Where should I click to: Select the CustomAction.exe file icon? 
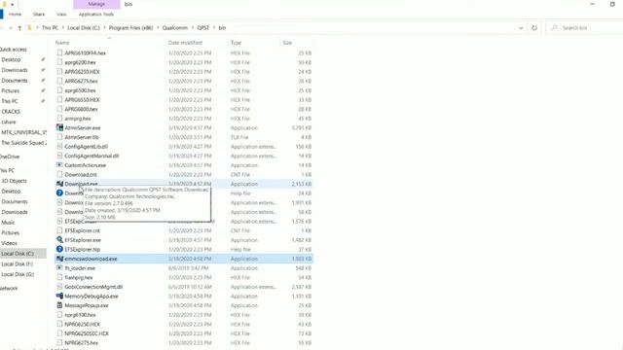[59, 165]
